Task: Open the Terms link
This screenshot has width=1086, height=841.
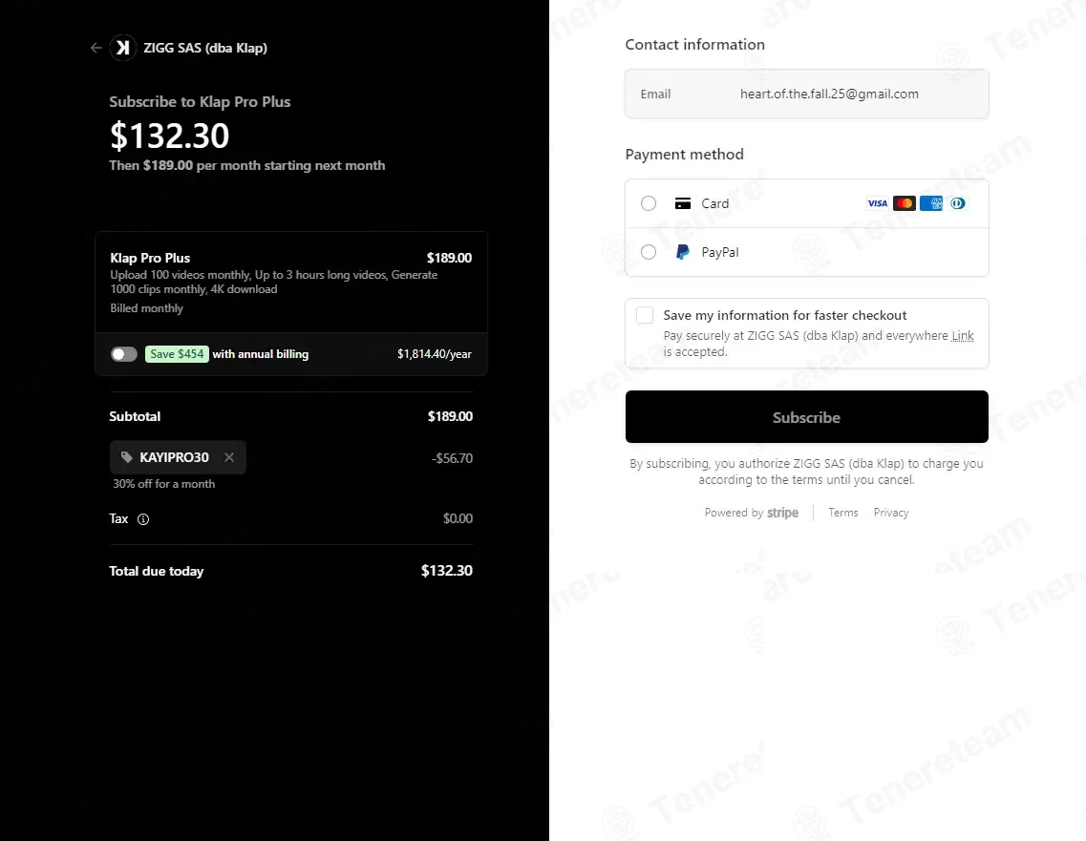Action: click(842, 513)
